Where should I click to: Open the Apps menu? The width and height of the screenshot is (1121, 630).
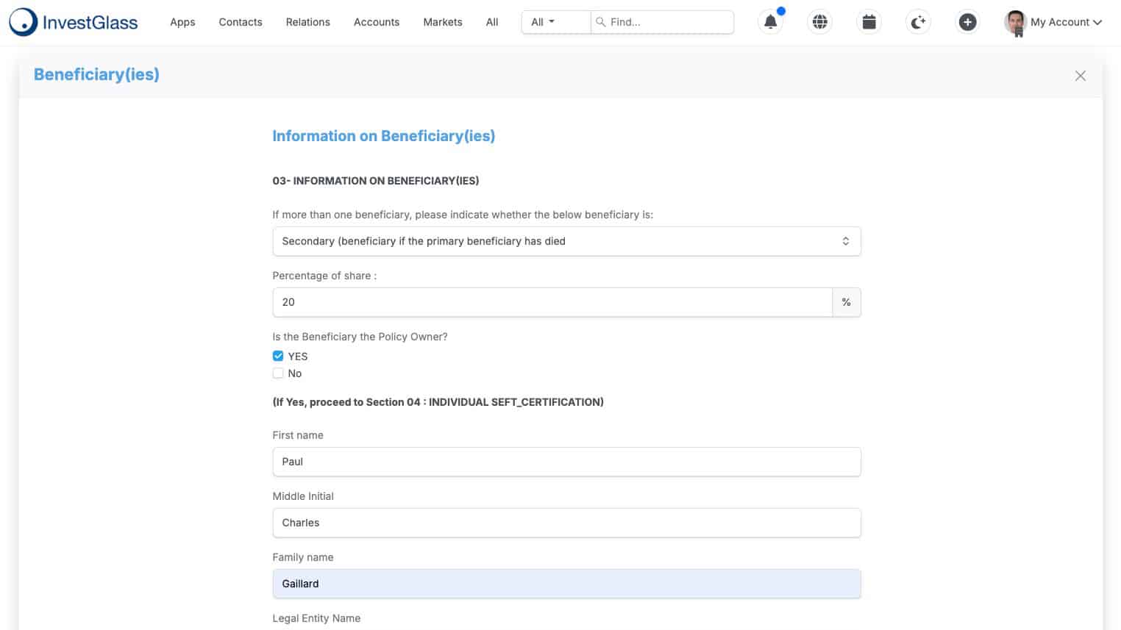pyautogui.click(x=182, y=22)
